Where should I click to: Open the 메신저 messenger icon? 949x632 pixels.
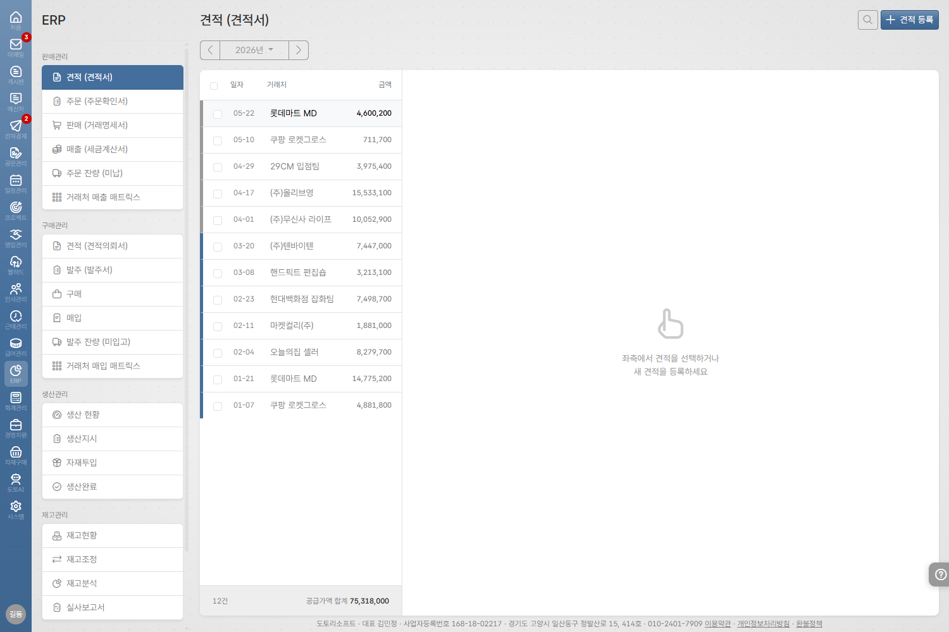tap(16, 102)
